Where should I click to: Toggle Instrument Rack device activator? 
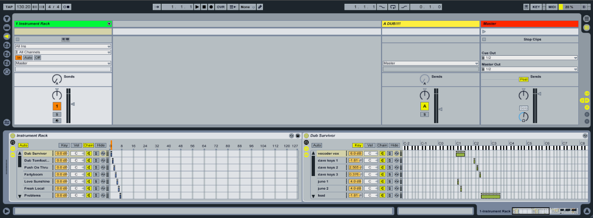pos(13,136)
